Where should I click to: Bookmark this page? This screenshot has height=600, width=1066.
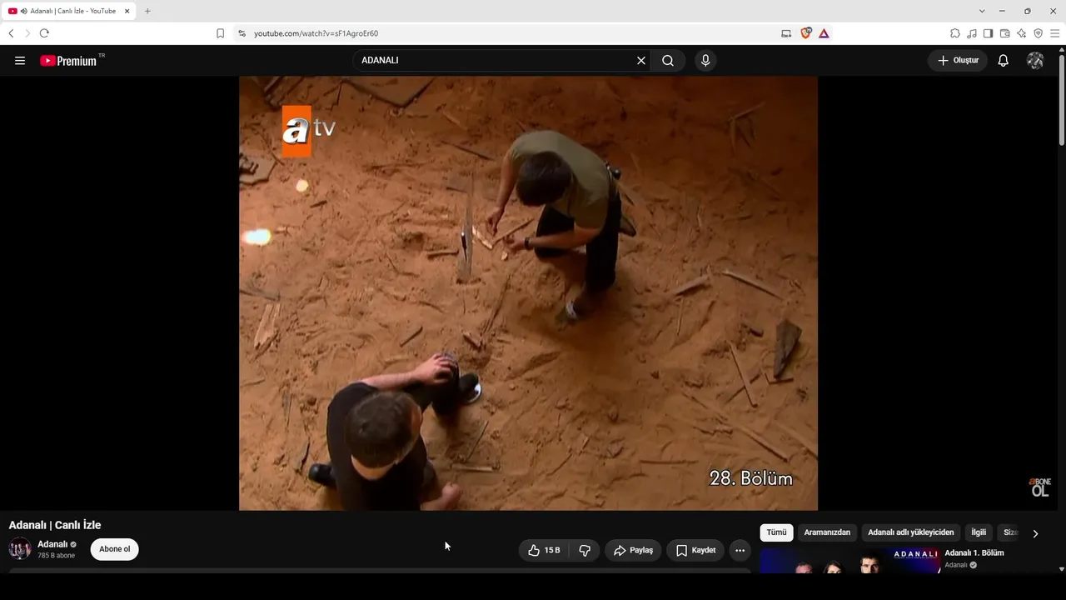pyautogui.click(x=220, y=33)
